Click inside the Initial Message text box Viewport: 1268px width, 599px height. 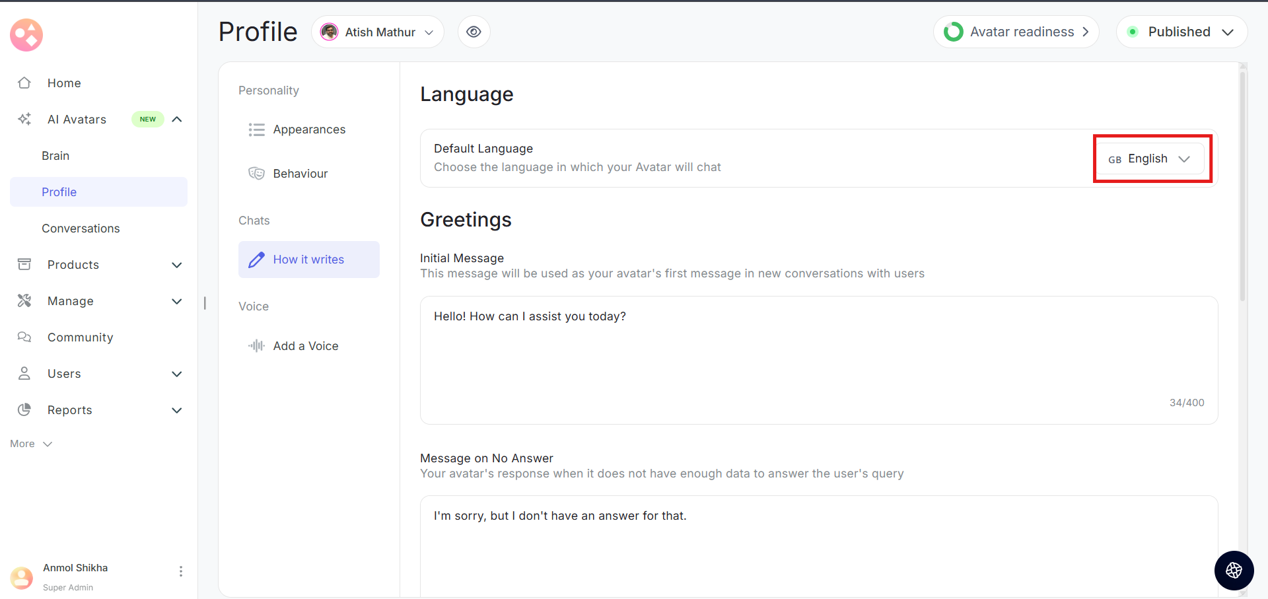pos(818,360)
